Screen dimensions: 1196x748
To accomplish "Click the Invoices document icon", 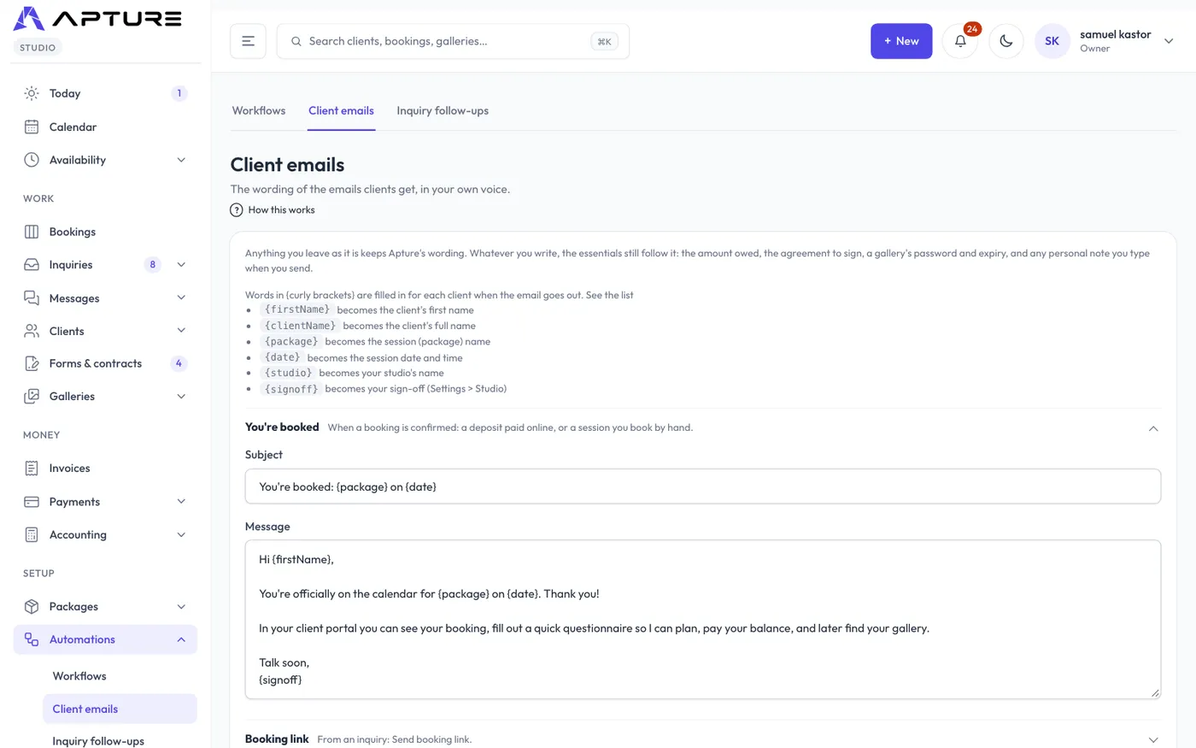I will 32,468.
